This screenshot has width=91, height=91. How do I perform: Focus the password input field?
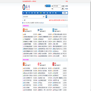[57, 9]
